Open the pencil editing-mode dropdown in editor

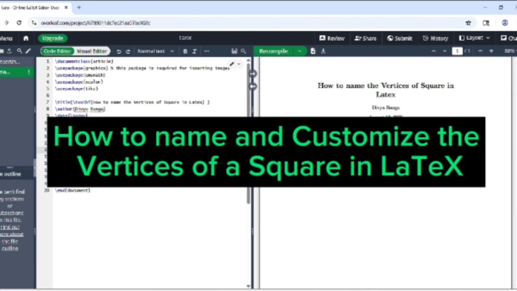point(235,64)
